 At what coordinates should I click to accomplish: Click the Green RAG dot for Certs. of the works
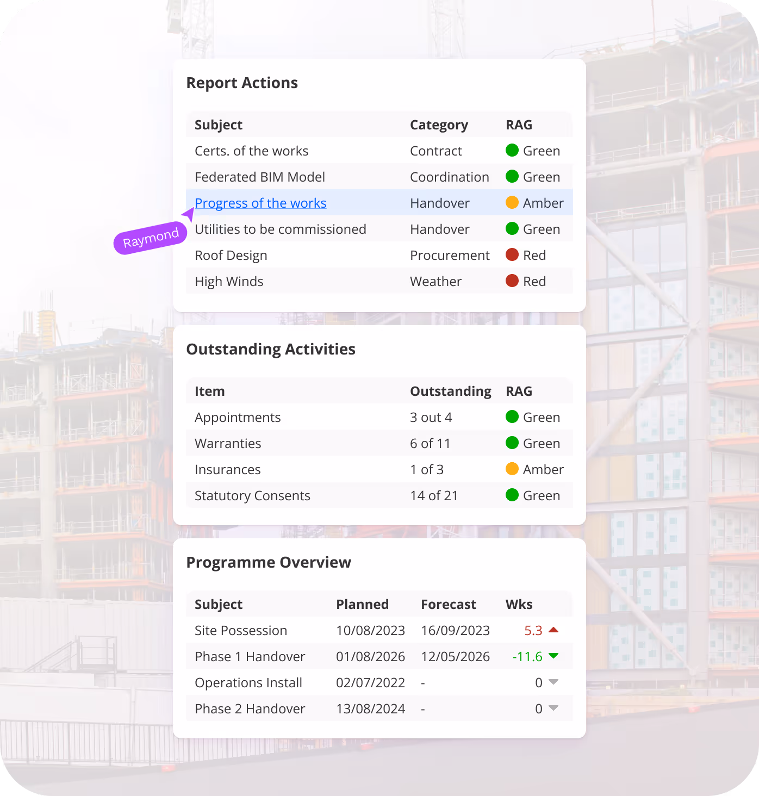pos(512,151)
